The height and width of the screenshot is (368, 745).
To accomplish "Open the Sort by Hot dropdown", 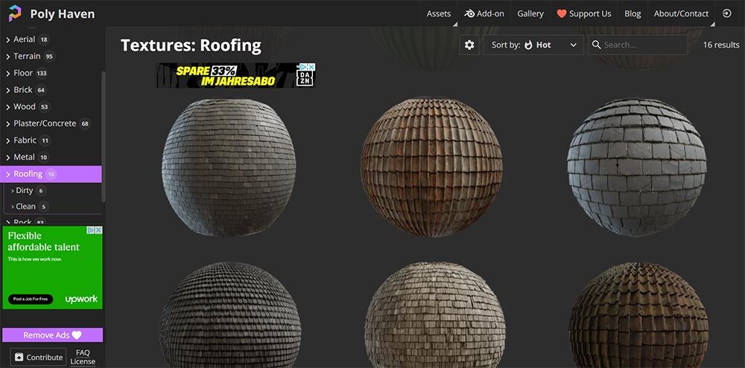I will pyautogui.click(x=533, y=45).
